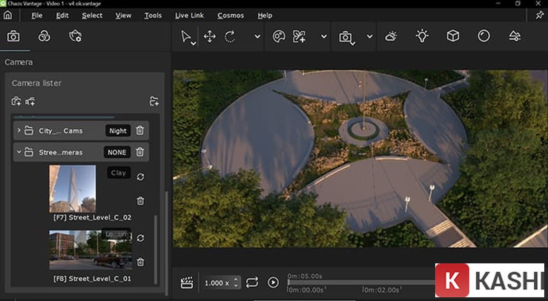Image resolution: width=548 pixels, height=301 pixels.
Task: Click the NONE preset button
Action: [x=117, y=152]
